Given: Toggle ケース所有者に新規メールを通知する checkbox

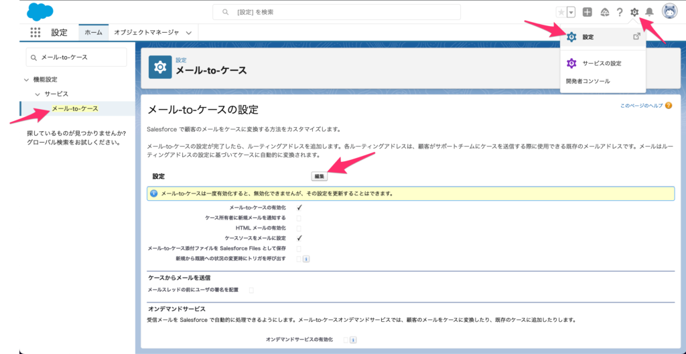Looking at the screenshot, I should click(299, 218).
